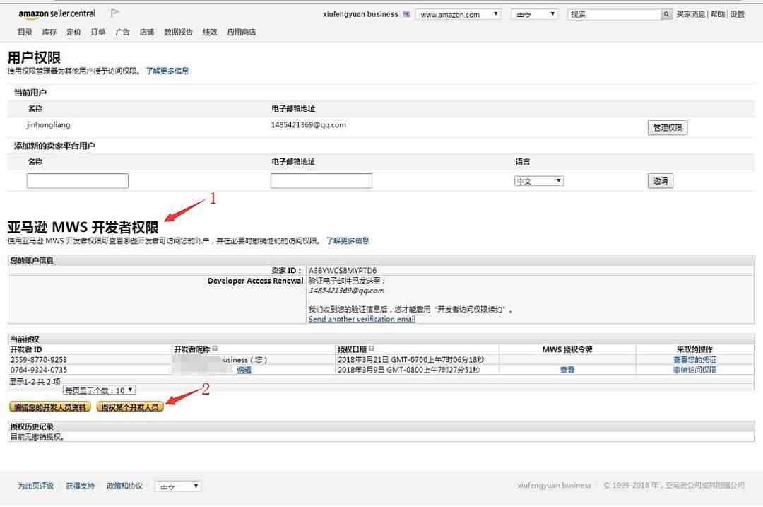Click the 管理权限 button for jinhongliang

tap(667, 127)
